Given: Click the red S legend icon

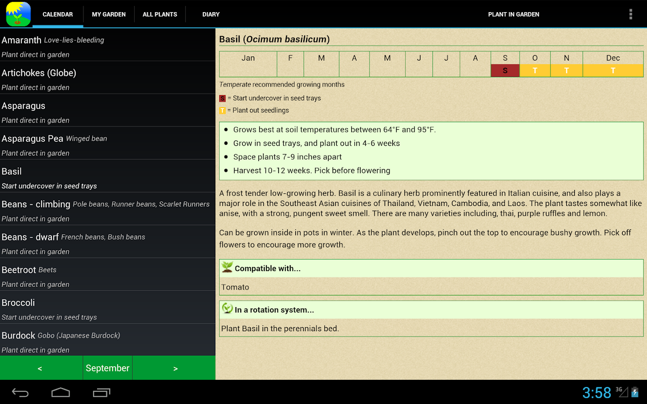Looking at the screenshot, I should pyautogui.click(x=222, y=98).
